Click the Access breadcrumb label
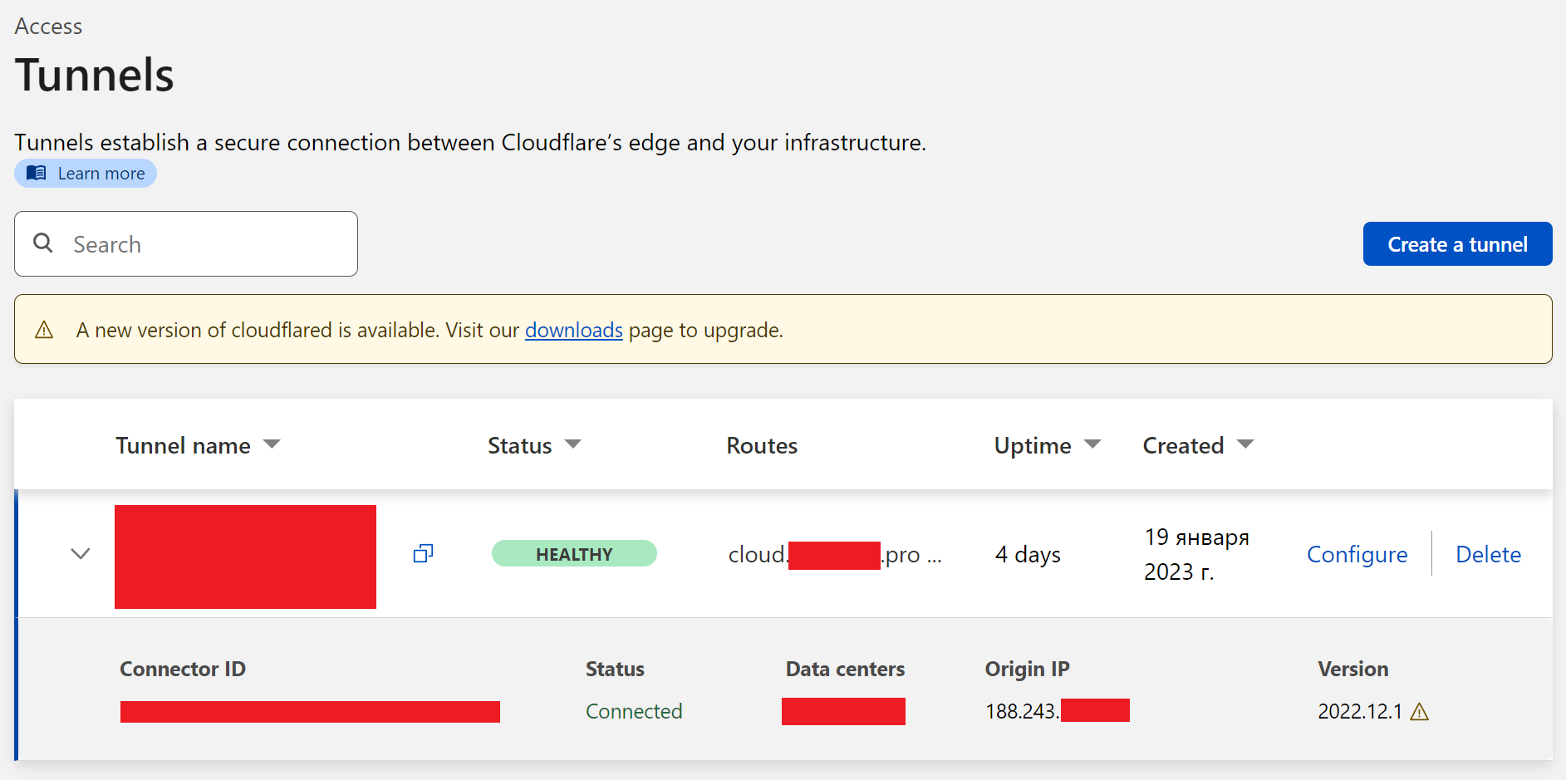 [48, 27]
